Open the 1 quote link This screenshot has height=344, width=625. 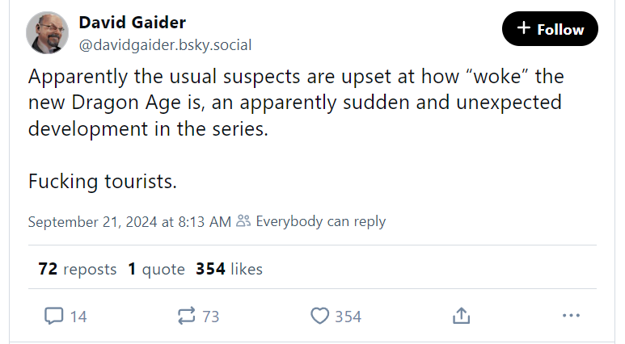(157, 269)
